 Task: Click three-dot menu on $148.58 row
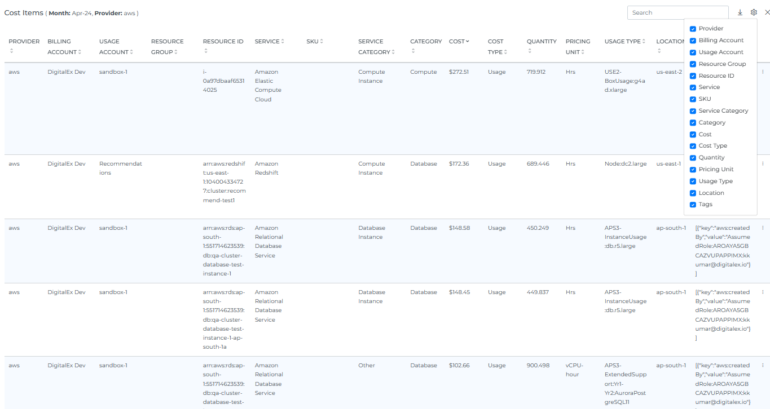763,228
